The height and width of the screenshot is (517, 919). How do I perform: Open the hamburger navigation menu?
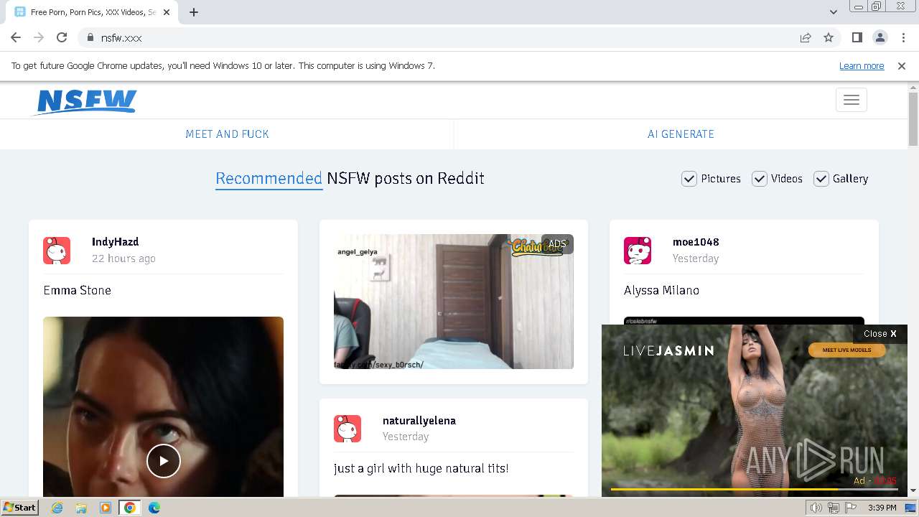852,100
